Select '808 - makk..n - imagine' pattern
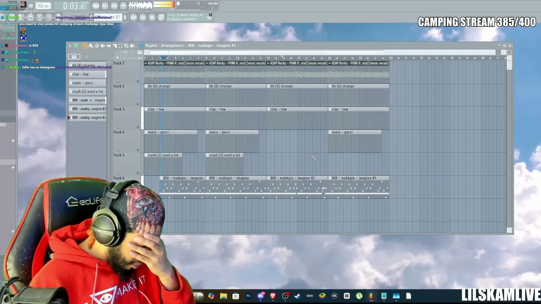This screenshot has height=304, width=541. click(87, 100)
